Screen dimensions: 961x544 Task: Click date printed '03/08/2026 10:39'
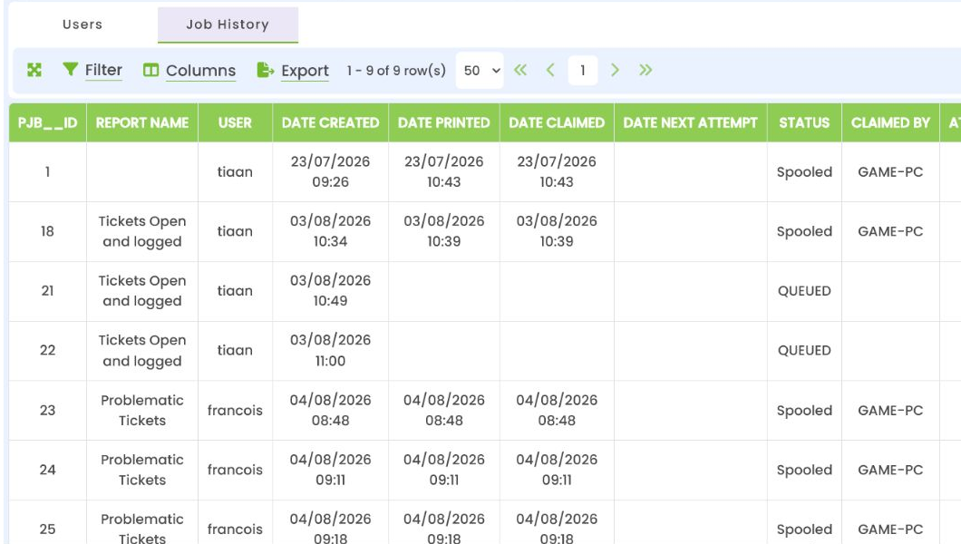443,231
